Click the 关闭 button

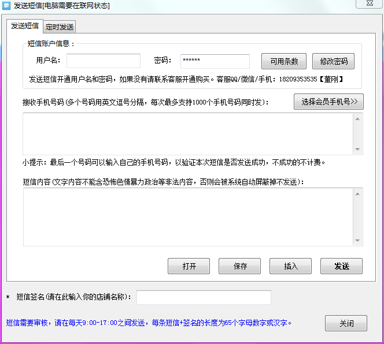(346, 323)
